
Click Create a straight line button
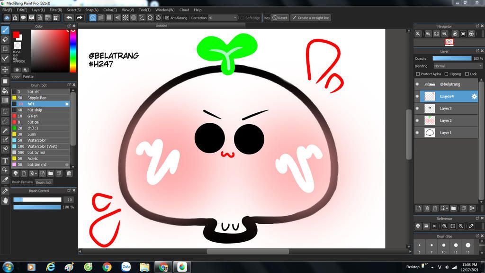pyautogui.click(x=311, y=18)
